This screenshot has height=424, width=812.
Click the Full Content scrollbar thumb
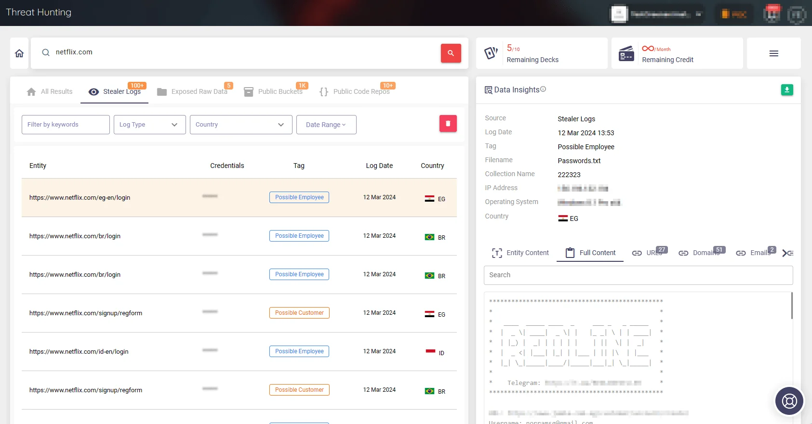792,305
